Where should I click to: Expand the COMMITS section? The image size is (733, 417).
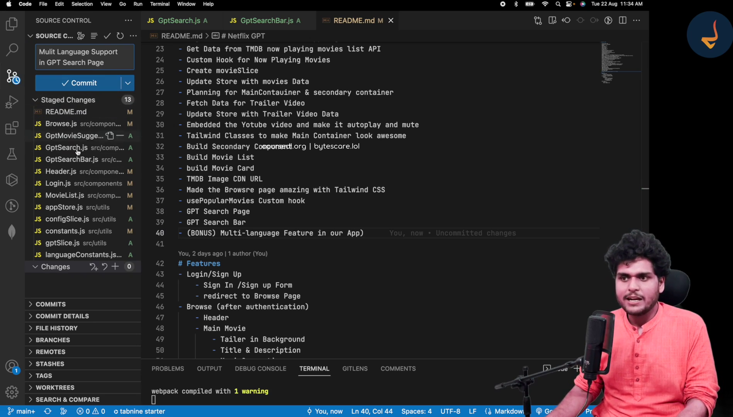click(50, 304)
